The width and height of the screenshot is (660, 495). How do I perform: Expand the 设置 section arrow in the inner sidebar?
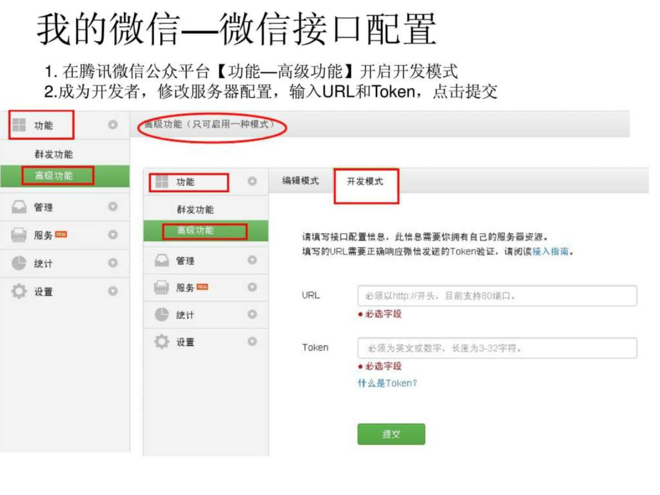[252, 341]
